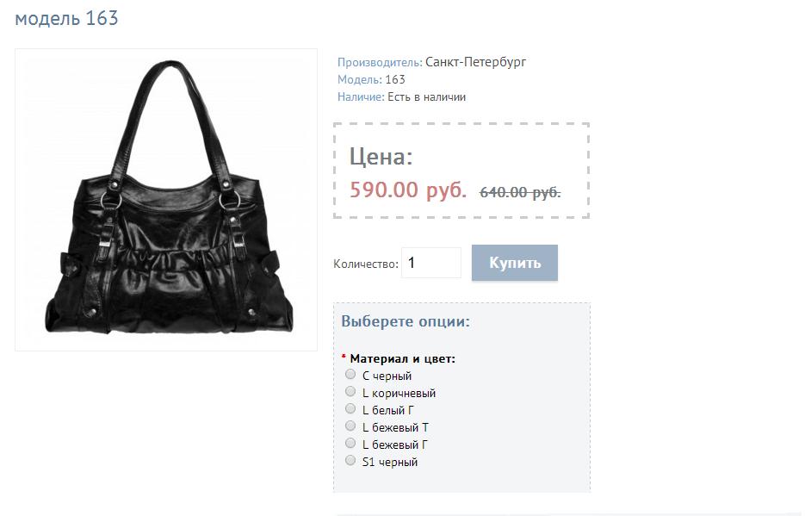This screenshot has width=811, height=516.
Task: Click the "модель 163" page heading
Action: coord(66,19)
